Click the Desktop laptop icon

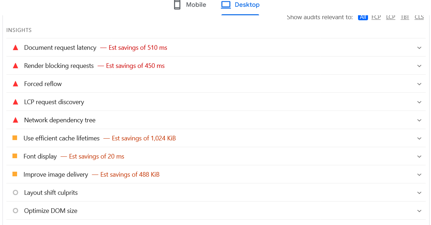(x=226, y=5)
